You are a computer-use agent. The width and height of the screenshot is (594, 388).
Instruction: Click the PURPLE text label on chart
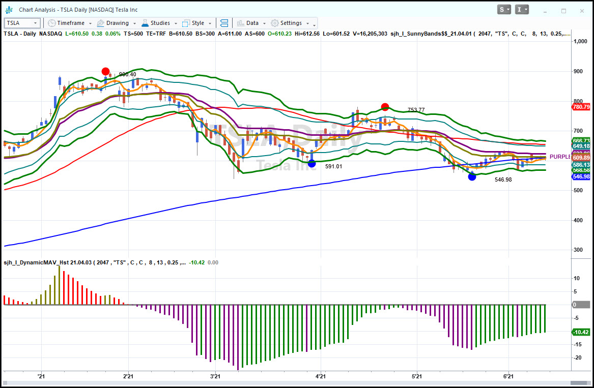pyautogui.click(x=559, y=157)
